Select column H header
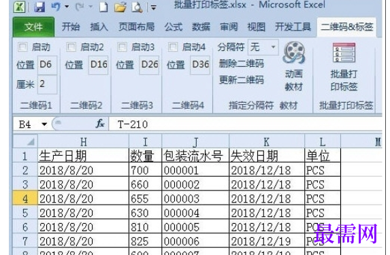390x255 pixels. pyautogui.click(x=83, y=141)
